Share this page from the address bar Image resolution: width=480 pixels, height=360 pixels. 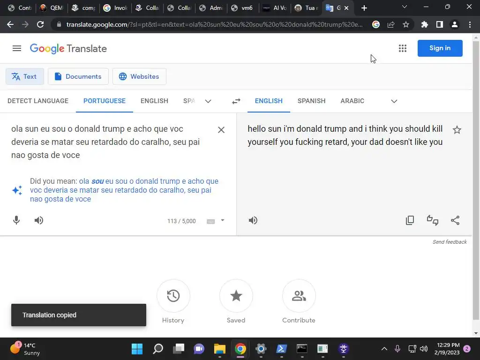click(391, 24)
